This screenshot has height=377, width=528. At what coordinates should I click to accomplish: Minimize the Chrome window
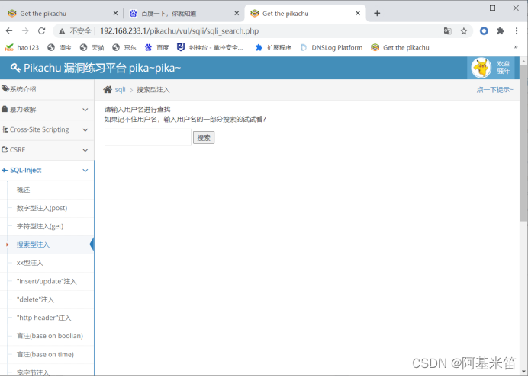(470, 8)
